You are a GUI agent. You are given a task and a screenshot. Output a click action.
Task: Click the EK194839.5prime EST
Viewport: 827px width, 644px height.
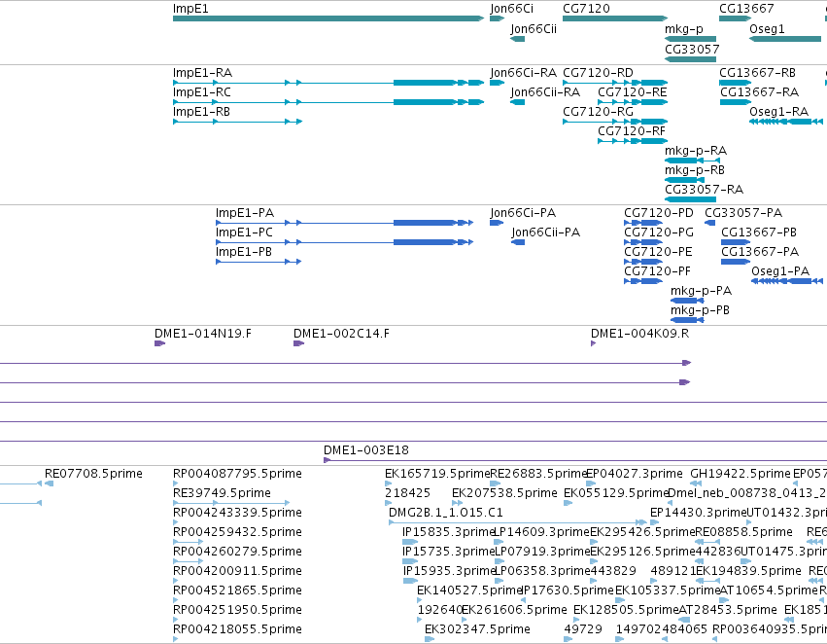707,581
